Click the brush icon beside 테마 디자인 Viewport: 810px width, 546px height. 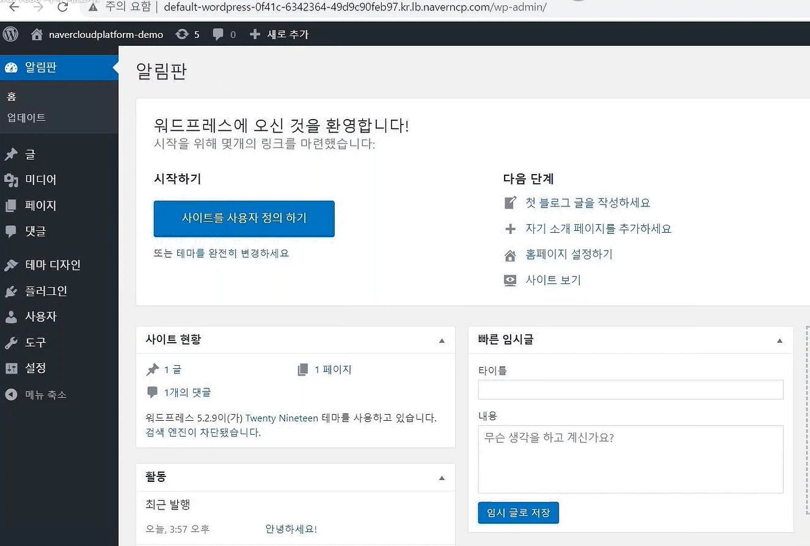tap(11, 265)
